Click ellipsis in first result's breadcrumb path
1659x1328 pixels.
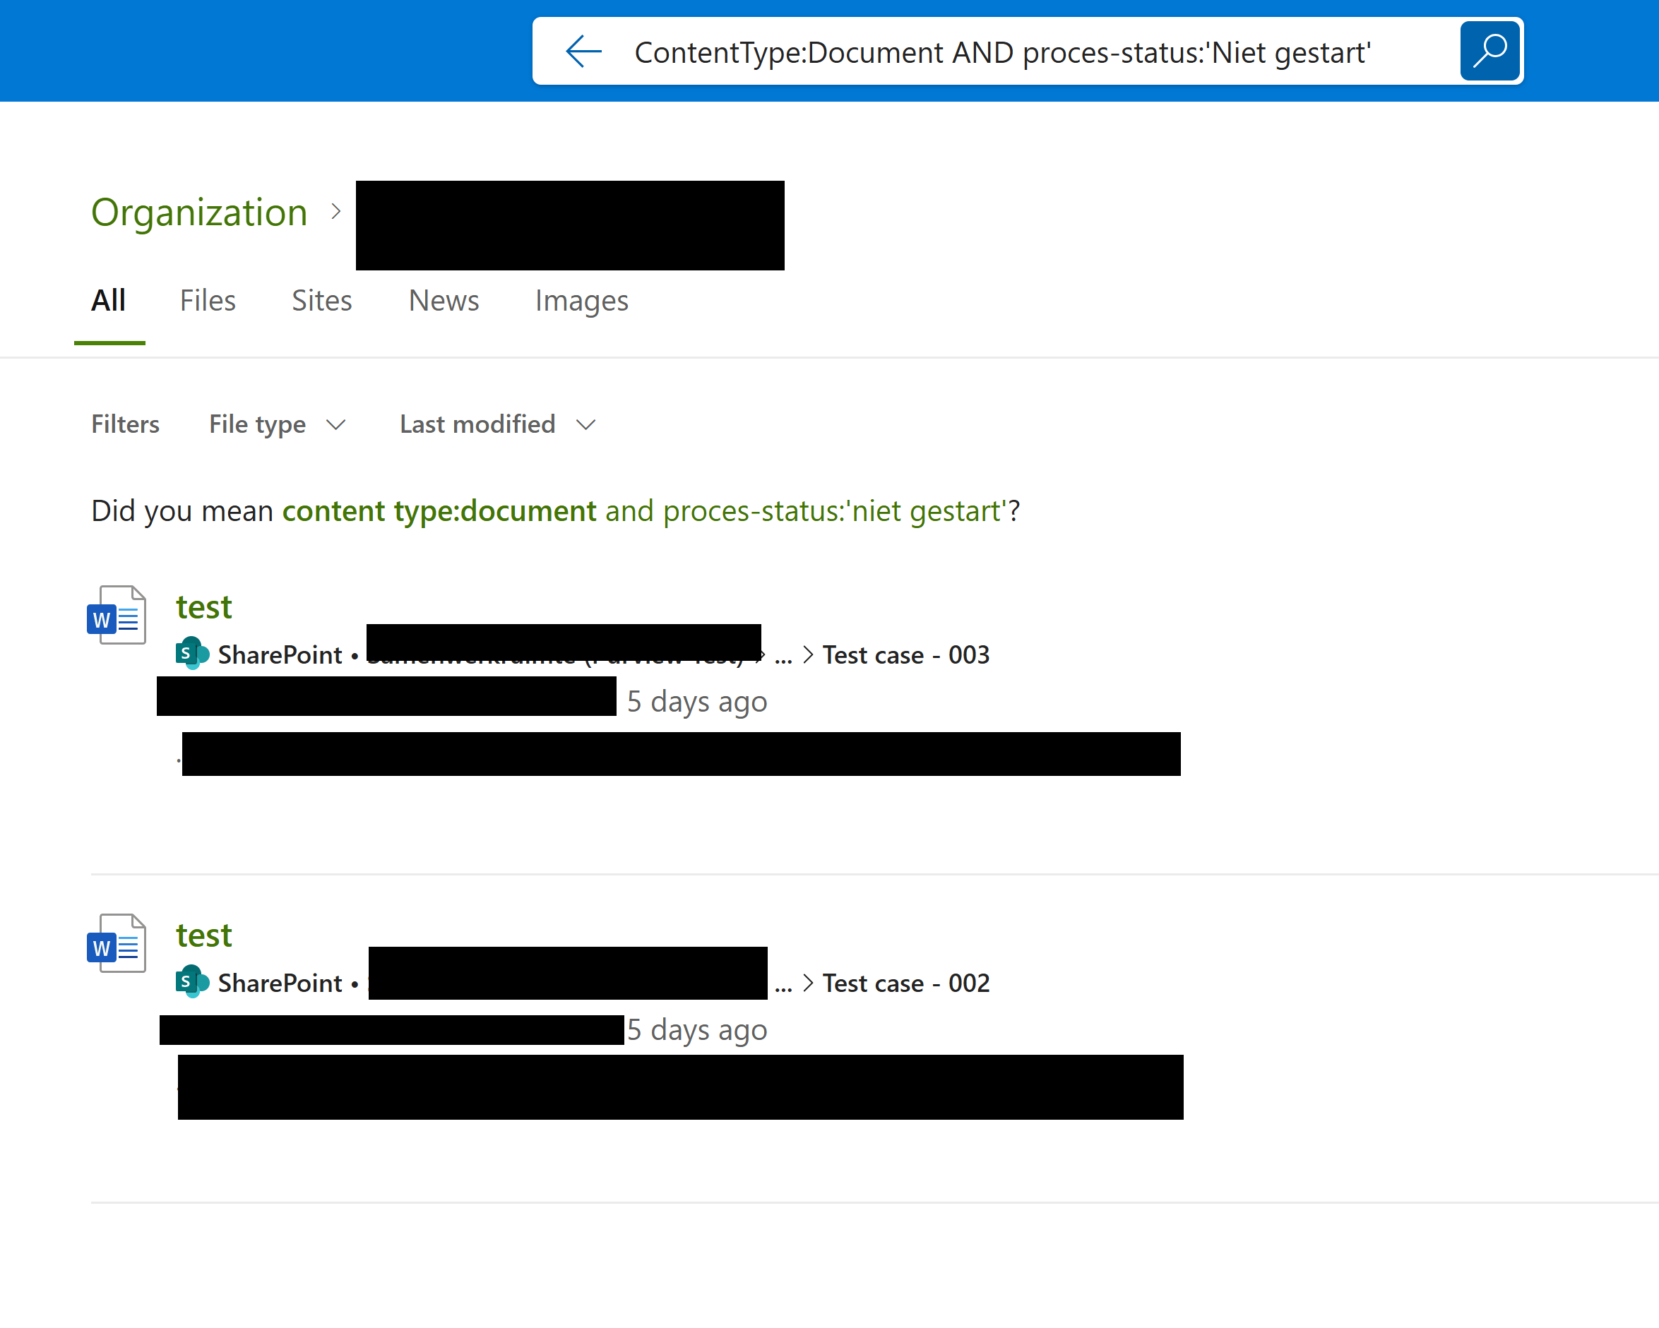pyautogui.click(x=783, y=657)
